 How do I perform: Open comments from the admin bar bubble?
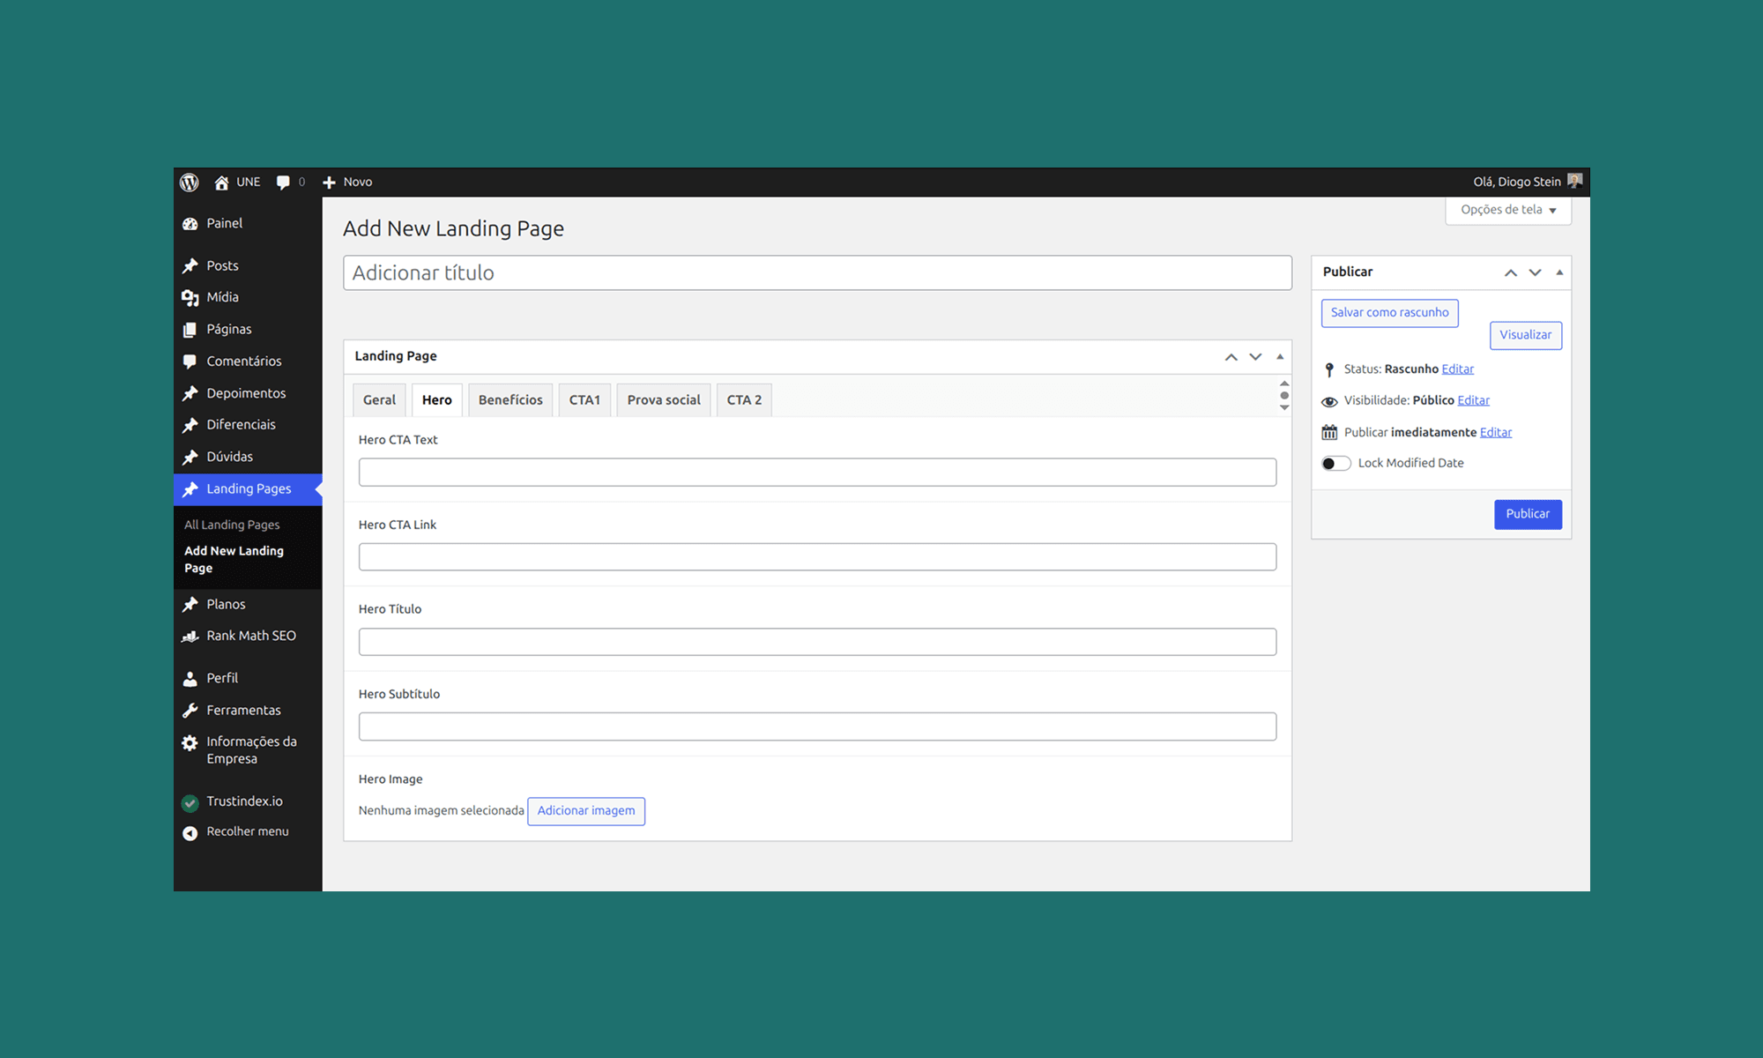pyautogui.click(x=284, y=182)
